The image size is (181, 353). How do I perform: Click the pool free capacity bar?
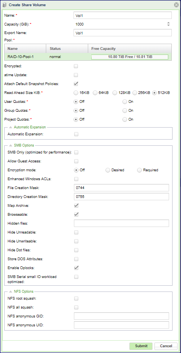click(130, 57)
